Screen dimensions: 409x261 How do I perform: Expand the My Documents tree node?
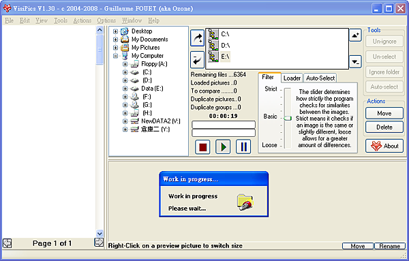(x=115, y=40)
